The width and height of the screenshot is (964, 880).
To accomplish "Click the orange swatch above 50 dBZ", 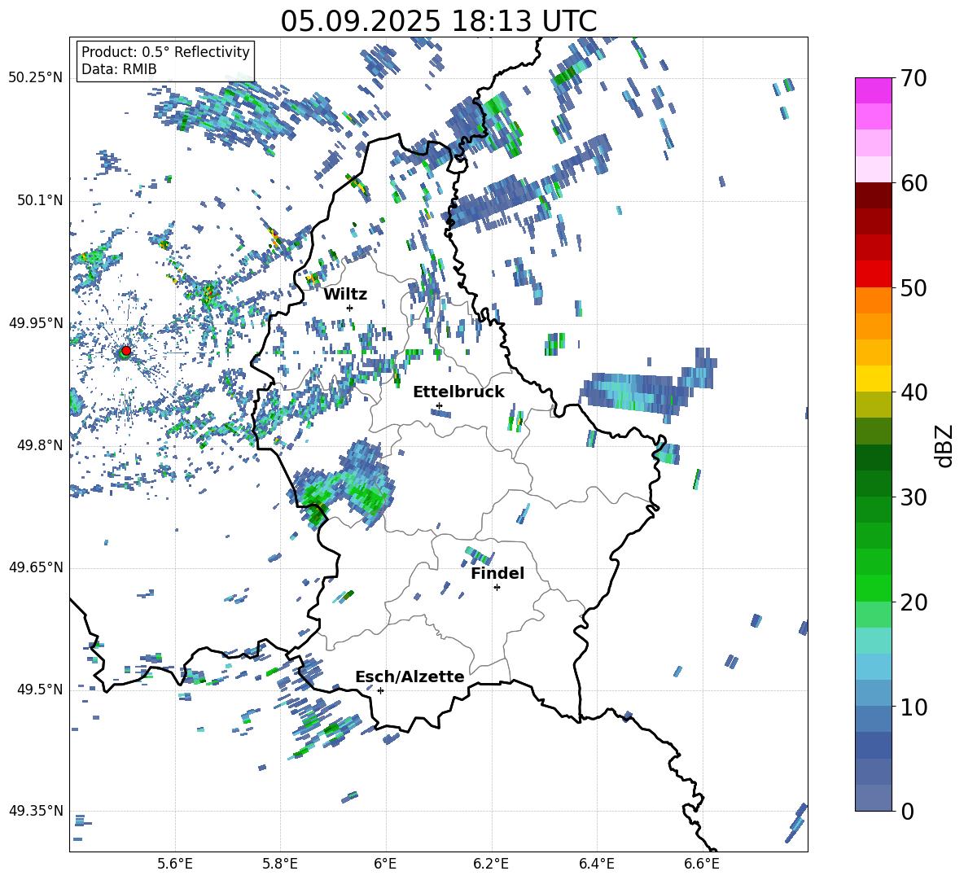I will 873,300.
